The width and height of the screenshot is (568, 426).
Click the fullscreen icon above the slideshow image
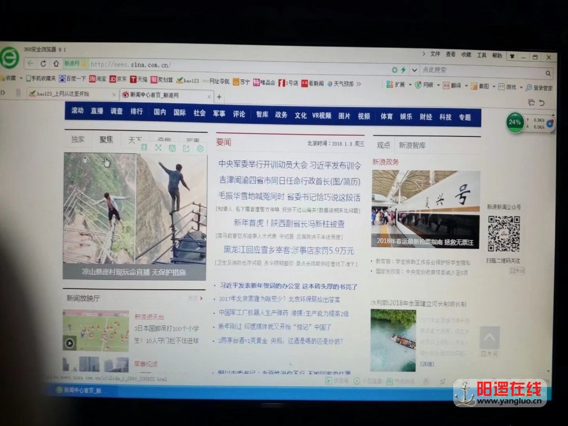158,148
